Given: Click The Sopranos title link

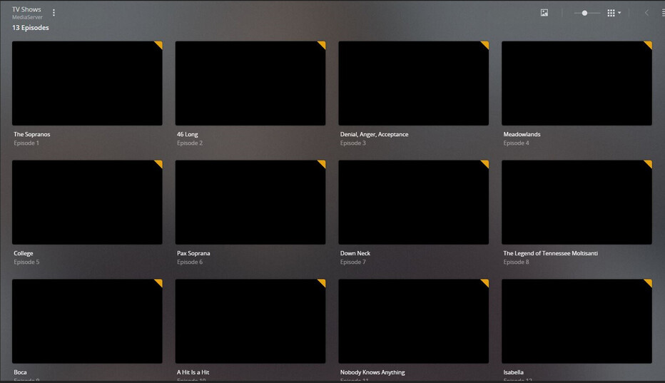Looking at the screenshot, I should pos(32,134).
